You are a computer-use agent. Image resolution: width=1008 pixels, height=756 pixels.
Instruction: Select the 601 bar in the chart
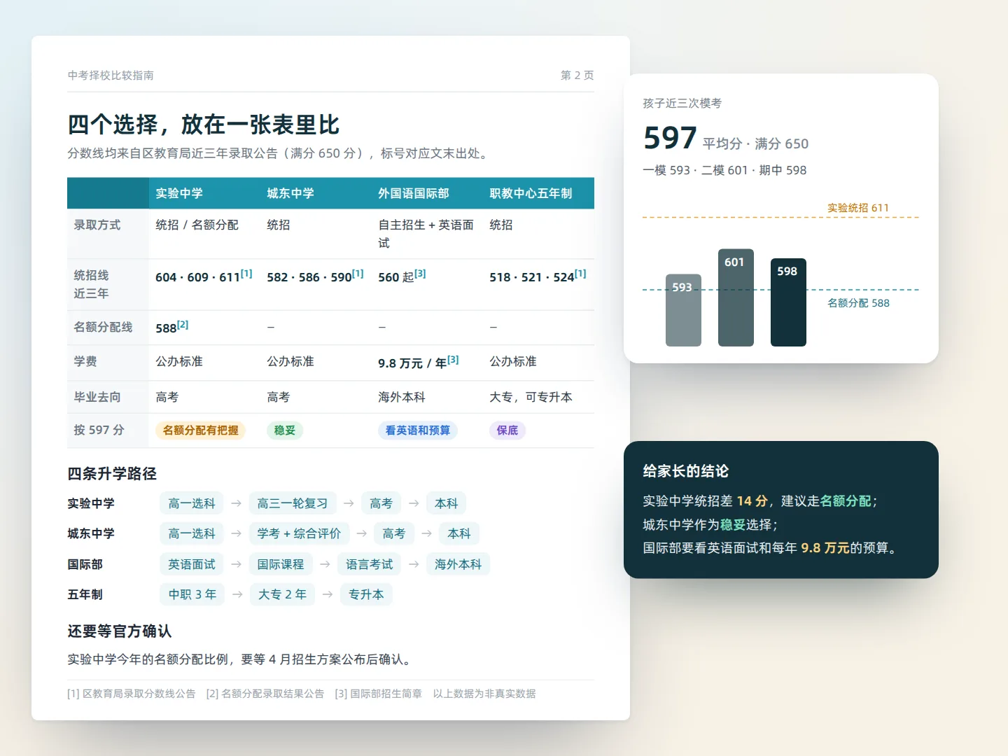click(x=736, y=297)
